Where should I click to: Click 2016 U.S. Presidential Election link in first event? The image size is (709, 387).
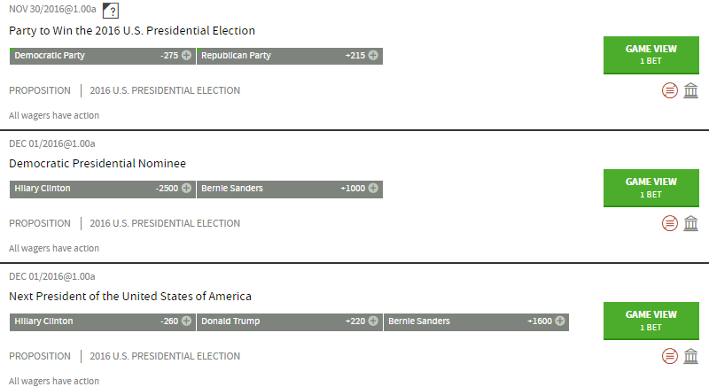pyautogui.click(x=165, y=90)
